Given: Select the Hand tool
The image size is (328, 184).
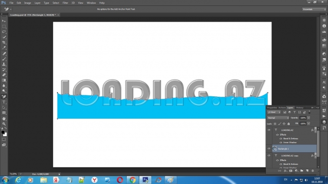Looking at the screenshot, I should pyautogui.click(x=4, y=118).
